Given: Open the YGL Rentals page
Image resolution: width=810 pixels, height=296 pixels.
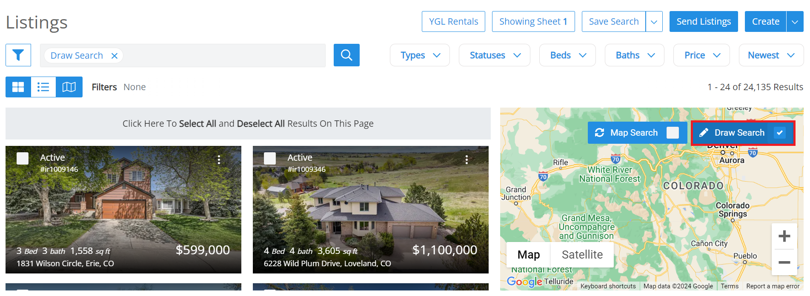Looking at the screenshot, I should pos(453,21).
